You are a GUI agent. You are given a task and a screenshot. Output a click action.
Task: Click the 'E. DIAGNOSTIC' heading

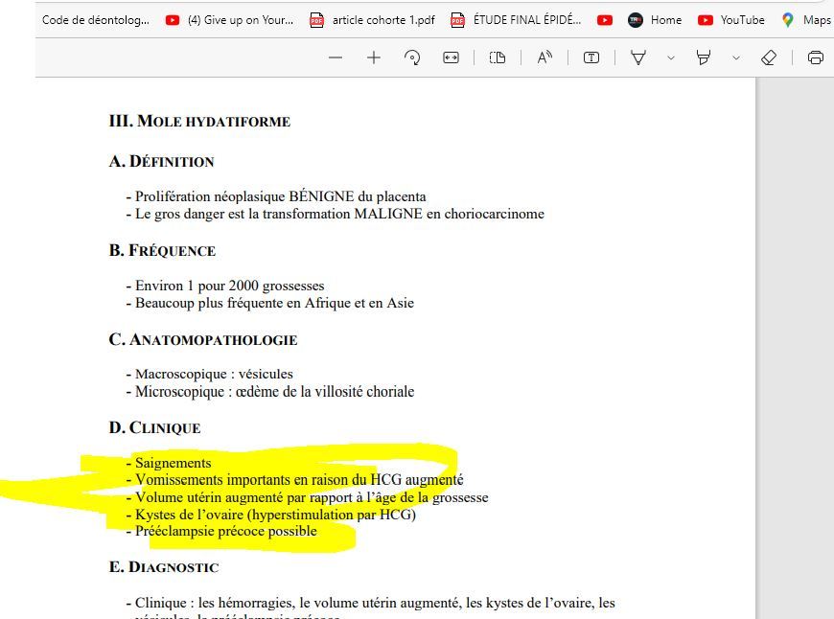coord(164,567)
